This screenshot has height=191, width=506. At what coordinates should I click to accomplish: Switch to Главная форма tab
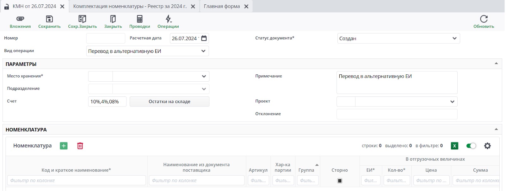point(222,6)
